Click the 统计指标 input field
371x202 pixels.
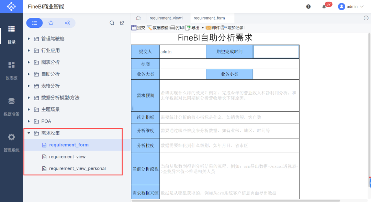coord(229,117)
